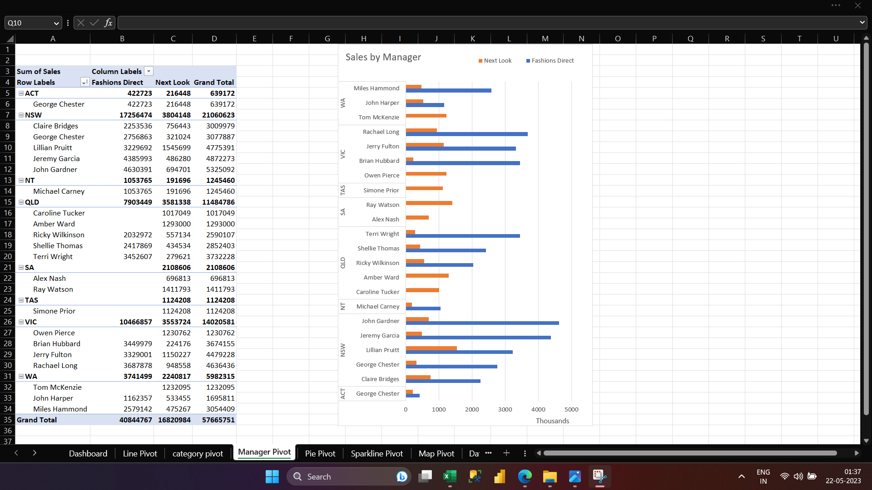Click the New Sheet plus icon
Image resolution: width=872 pixels, height=490 pixels.
point(506,453)
